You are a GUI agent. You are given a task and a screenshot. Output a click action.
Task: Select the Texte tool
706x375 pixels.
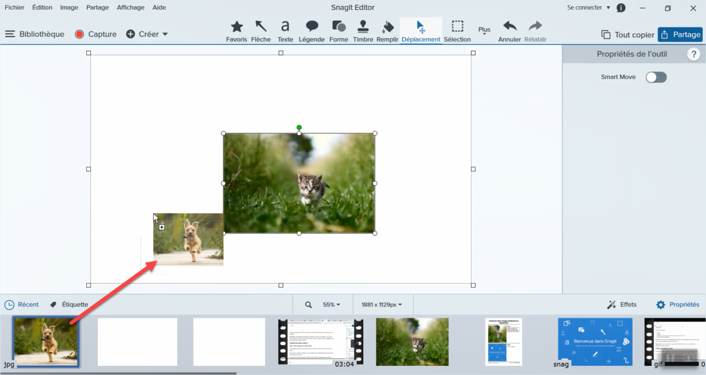(285, 31)
